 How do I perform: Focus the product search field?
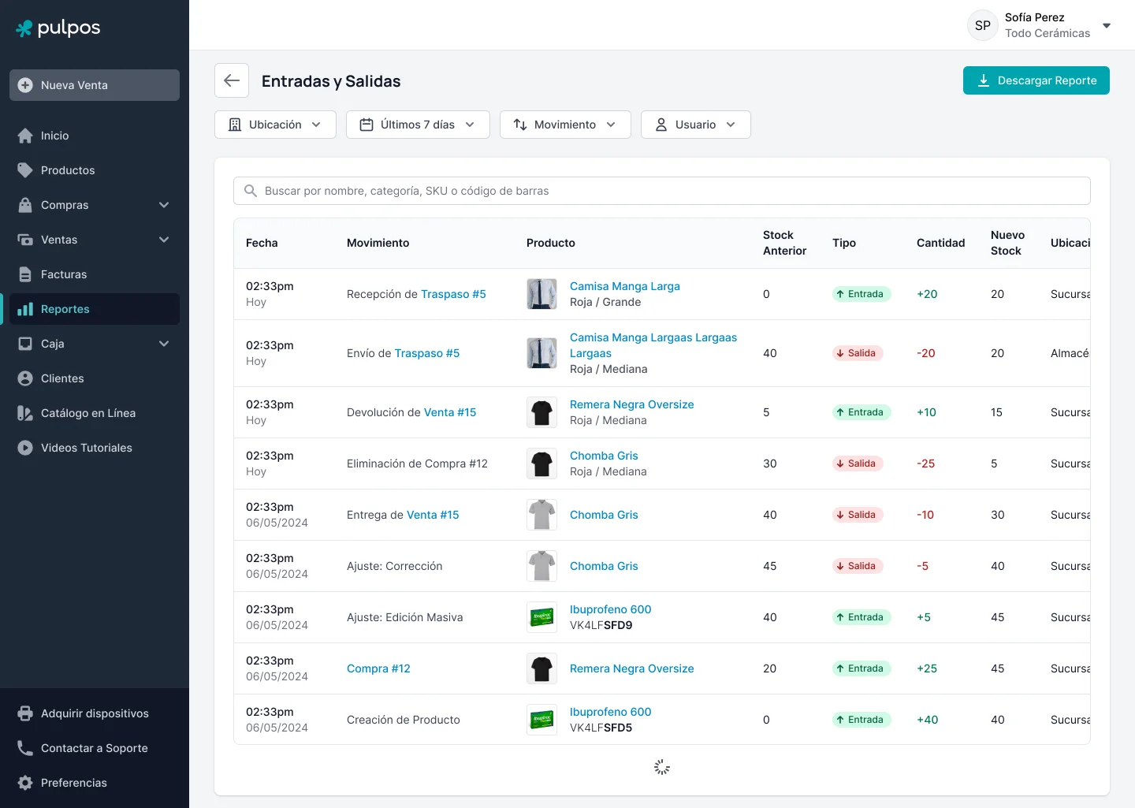[x=662, y=191]
